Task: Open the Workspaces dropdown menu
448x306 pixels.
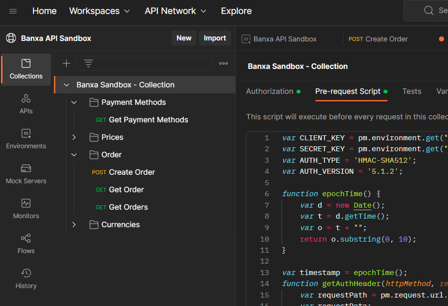Action: 99,11
